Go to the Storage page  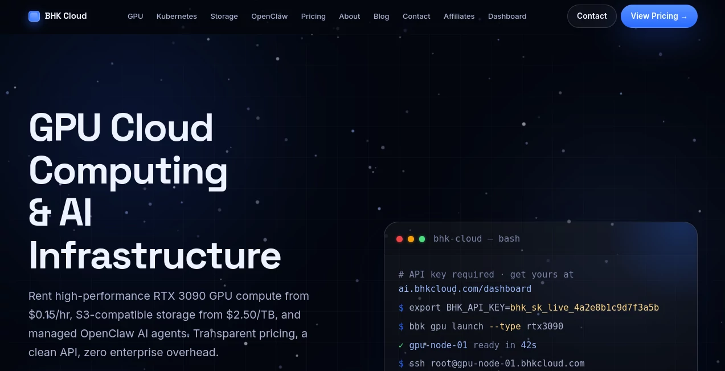(x=224, y=16)
